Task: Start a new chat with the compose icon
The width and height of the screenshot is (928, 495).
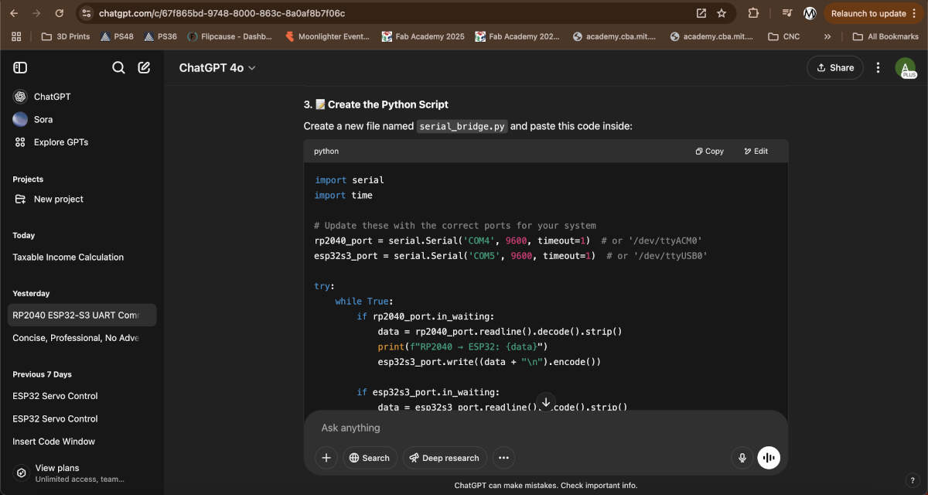Action: coord(144,68)
